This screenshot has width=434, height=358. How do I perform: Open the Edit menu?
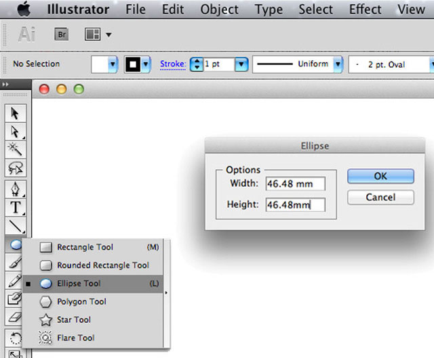(x=173, y=9)
